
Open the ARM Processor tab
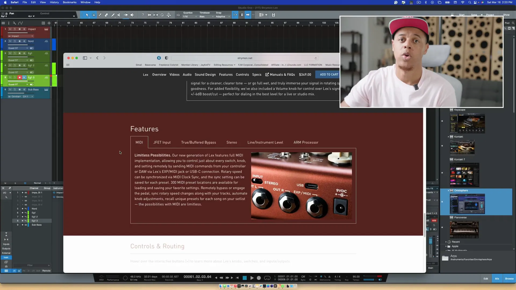point(306,142)
